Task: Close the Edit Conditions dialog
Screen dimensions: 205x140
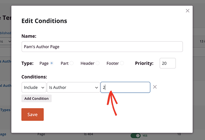Action: (187, 11)
